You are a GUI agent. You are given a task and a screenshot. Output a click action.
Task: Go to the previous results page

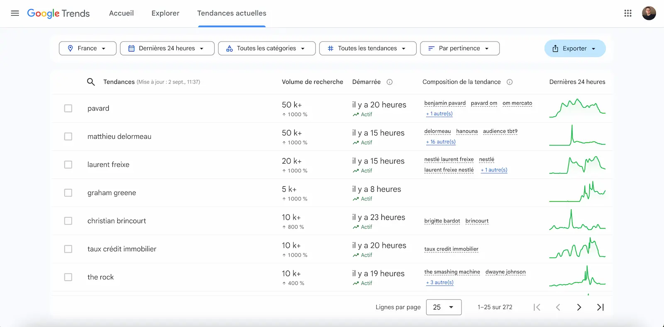point(558,307)
